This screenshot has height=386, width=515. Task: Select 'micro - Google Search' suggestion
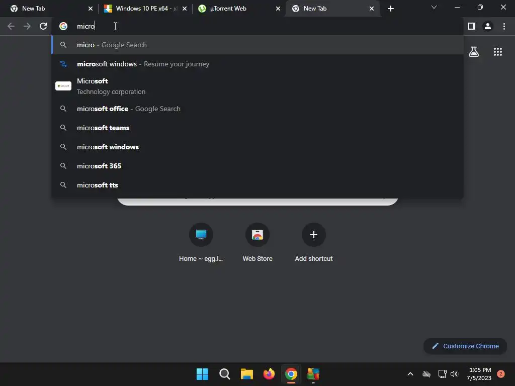[257, 45]
